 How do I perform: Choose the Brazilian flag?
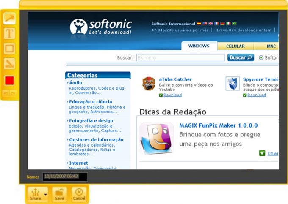click(x=234, y=23)
